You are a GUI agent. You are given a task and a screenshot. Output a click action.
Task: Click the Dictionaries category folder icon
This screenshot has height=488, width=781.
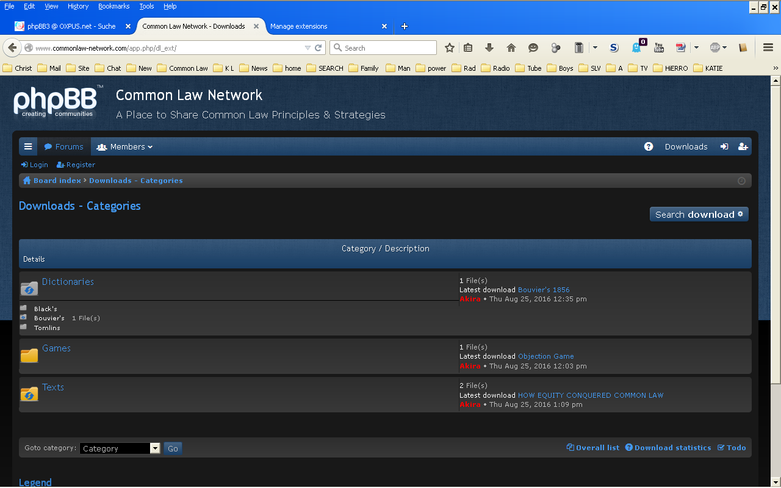pyautogui.click(x=29, y=288)
